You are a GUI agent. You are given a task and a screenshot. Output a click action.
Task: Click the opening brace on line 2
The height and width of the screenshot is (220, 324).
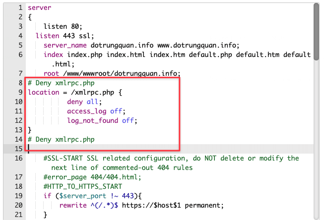(x=30, y=17)
